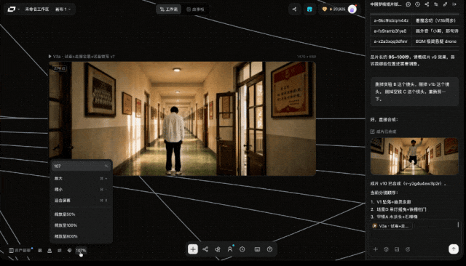Click the zoom value input showing 107
The width and height of the screenshot is (466, 266).
(x=81, y=166)
